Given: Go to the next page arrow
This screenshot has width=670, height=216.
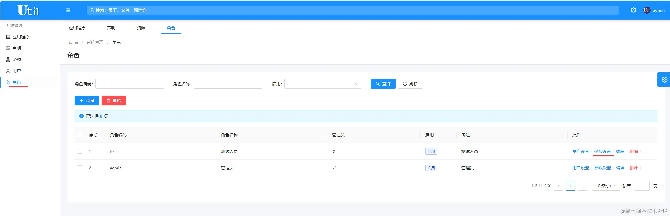Looking at the screenshot, I should [x=583, y=186].
